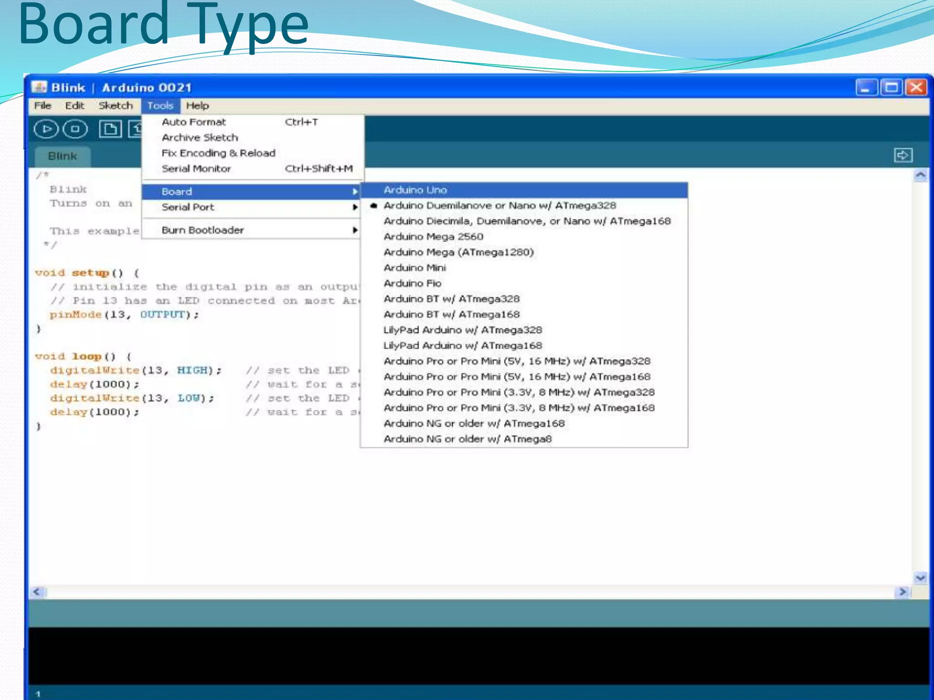Click the vertical scrollbar down arrow

click(920, 578)
